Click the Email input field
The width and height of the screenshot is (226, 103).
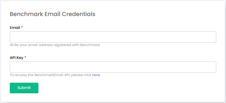[113, 37]
